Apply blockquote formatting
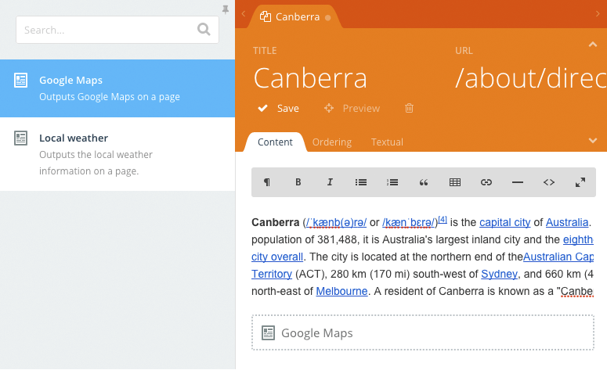Screen dimensions: 607x370 click(x=424, y=182)
